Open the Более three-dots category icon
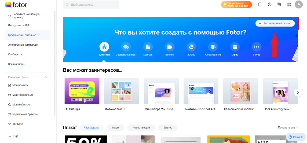307x143 pixels. tap(257, 47)
